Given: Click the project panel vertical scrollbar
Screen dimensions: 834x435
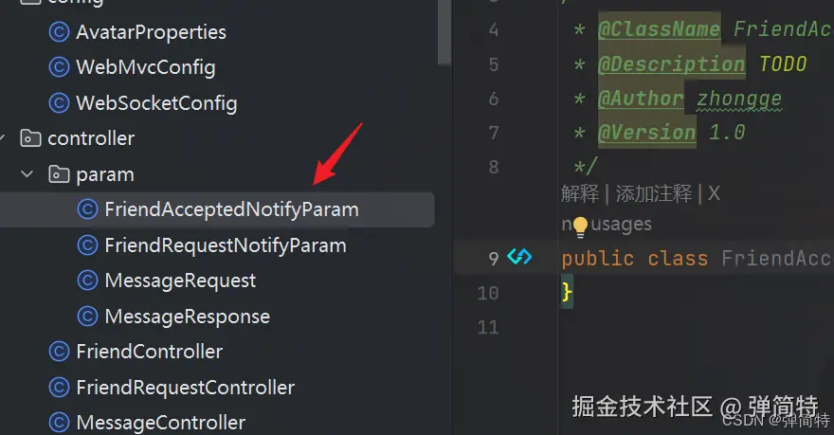Looking at the screenshot, I should pos(444,32).
